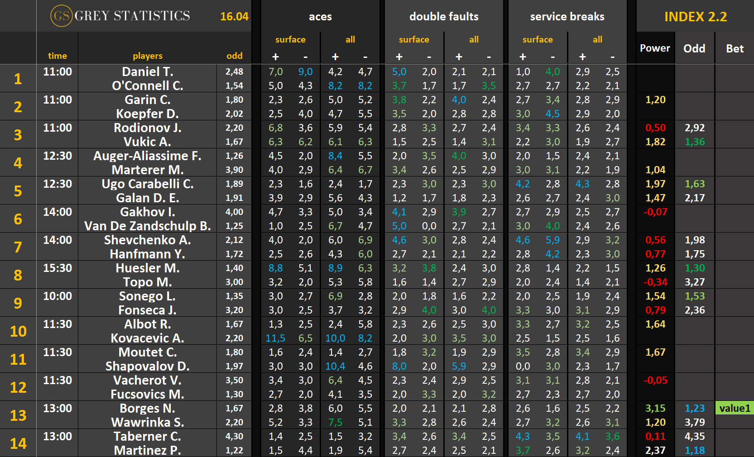Select player Shapovalov D.
Viewport: 754px width, 457px height.
(148, 366)
